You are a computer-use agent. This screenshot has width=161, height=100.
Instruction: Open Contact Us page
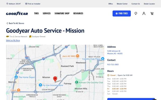pyautogui.click(x=136, y=4)
